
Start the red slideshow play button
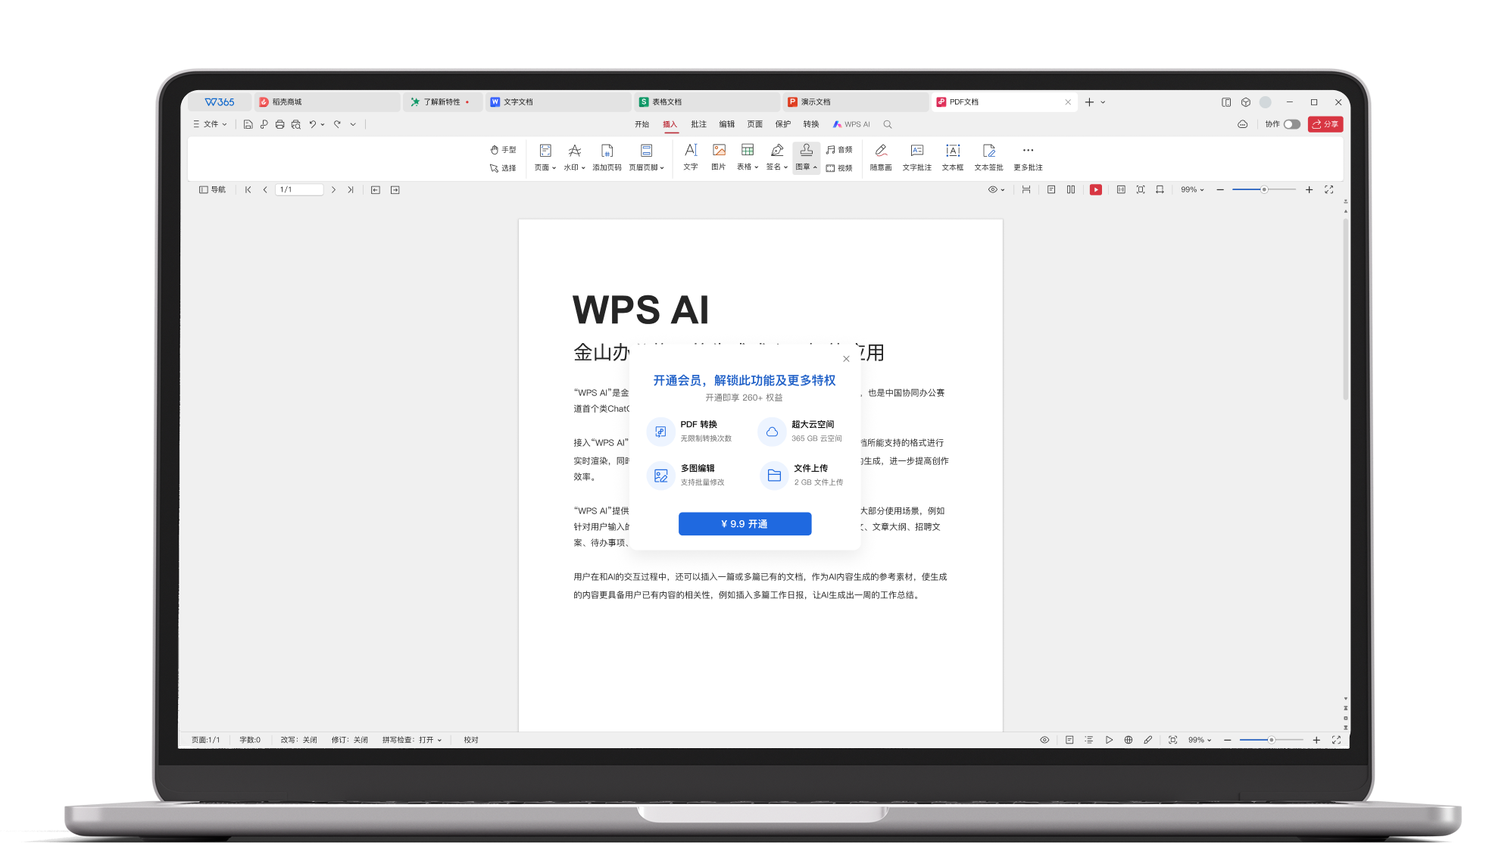click(1095, 190)
